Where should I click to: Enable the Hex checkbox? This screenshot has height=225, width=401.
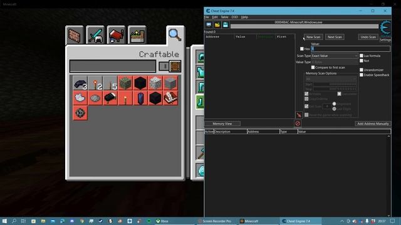click(x=302, y=49)
